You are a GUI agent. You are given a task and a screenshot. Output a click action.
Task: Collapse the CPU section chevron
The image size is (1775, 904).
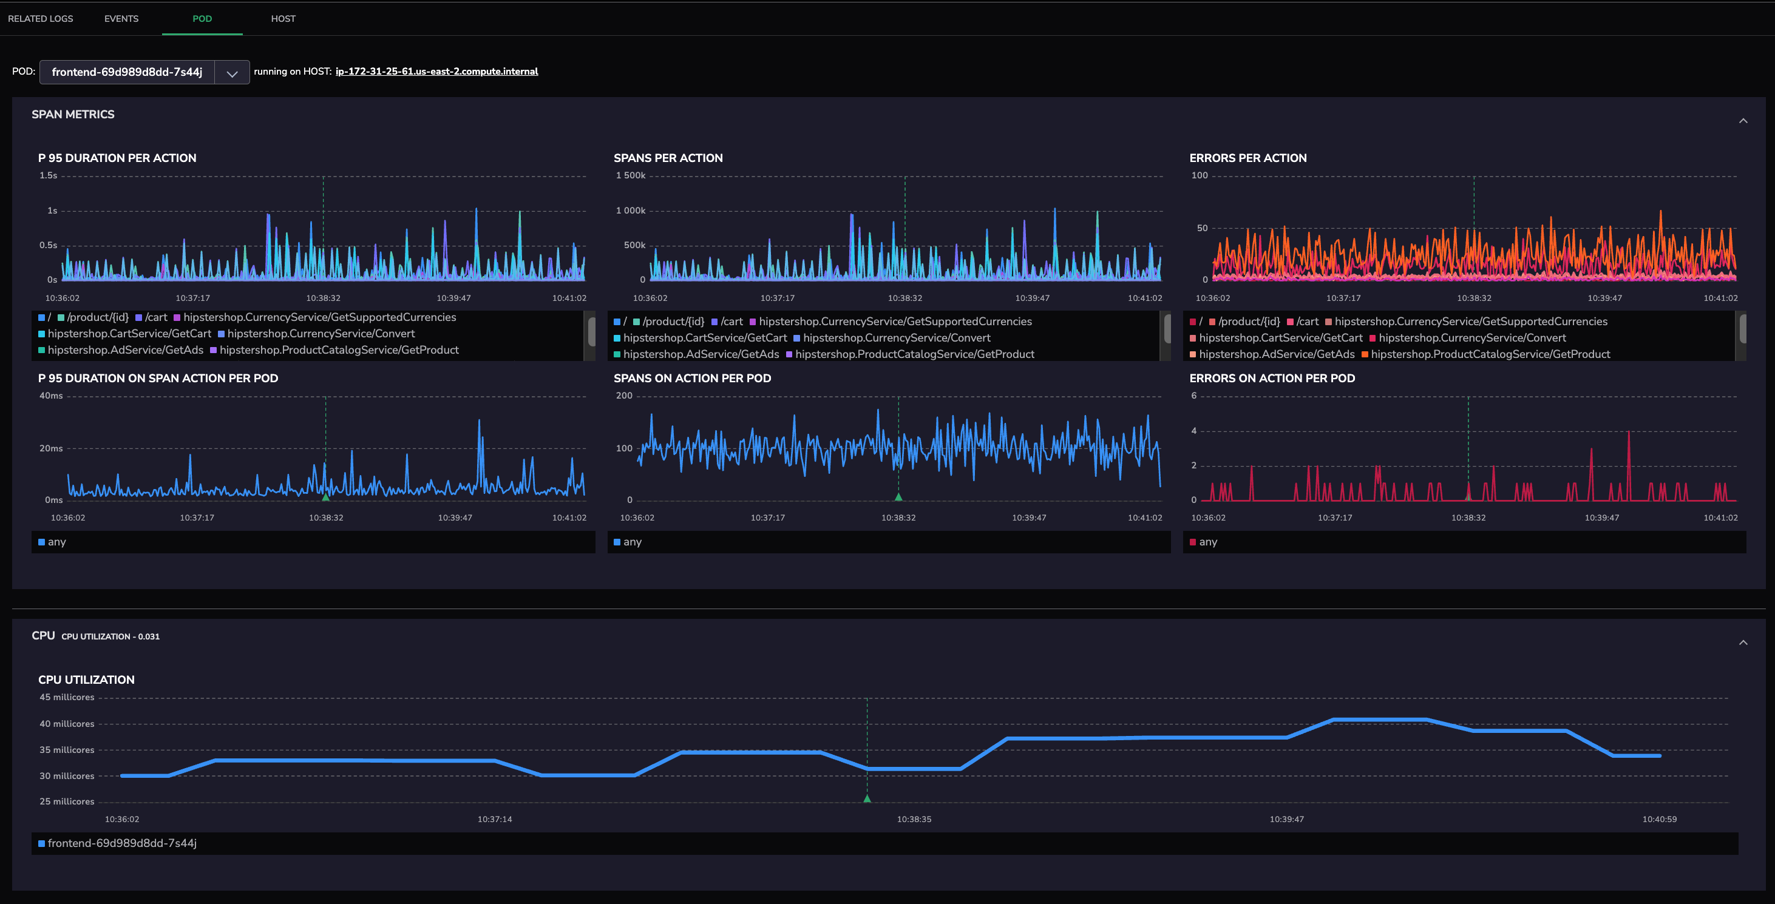click(1743, 643)
